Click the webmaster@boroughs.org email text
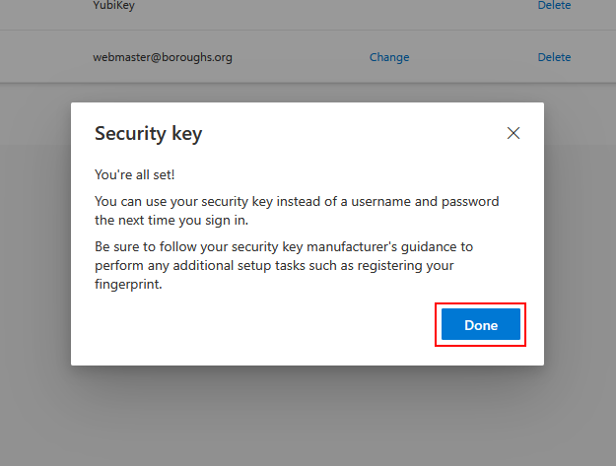This screenshot has height=466, width=616. click(163, 57)
